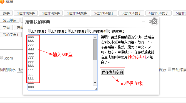Click the orange 就绪 status icon
This screenshot has width=186, height=103.
[x=2, y=2]
